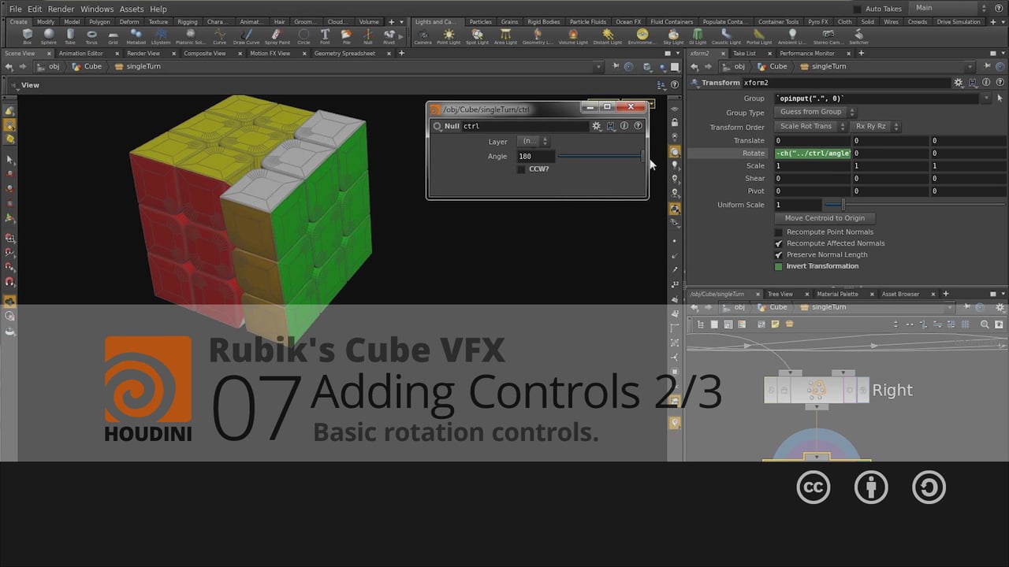Select the Sky Light shelf tool
Image resolution: width=1009 pixels, height=567 pixels.
672,35
